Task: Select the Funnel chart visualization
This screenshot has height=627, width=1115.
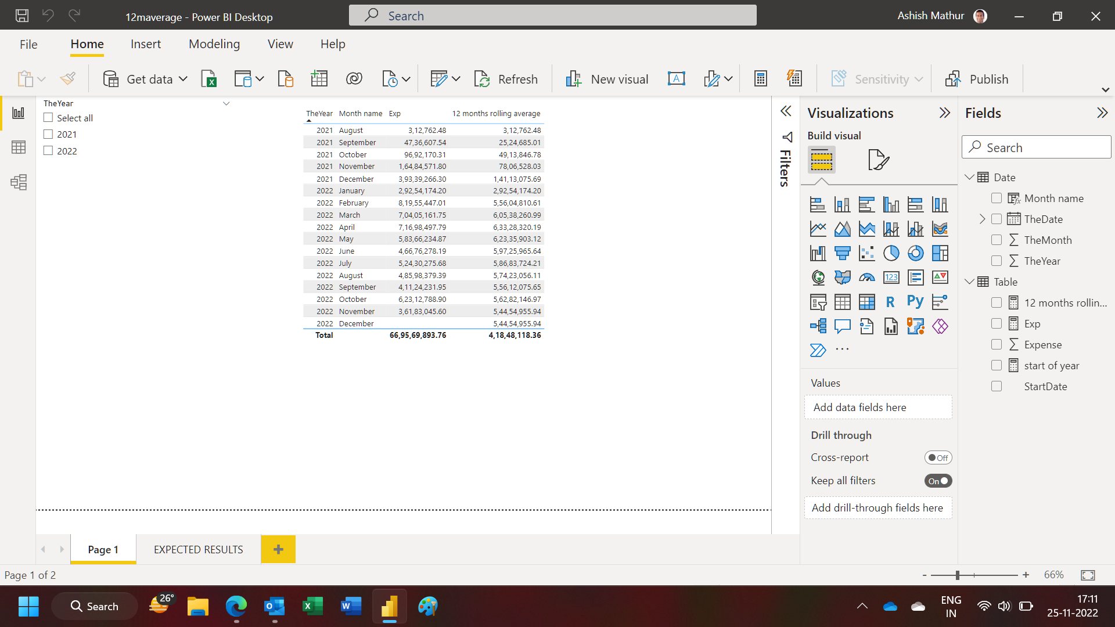Action: coord(843,253)
